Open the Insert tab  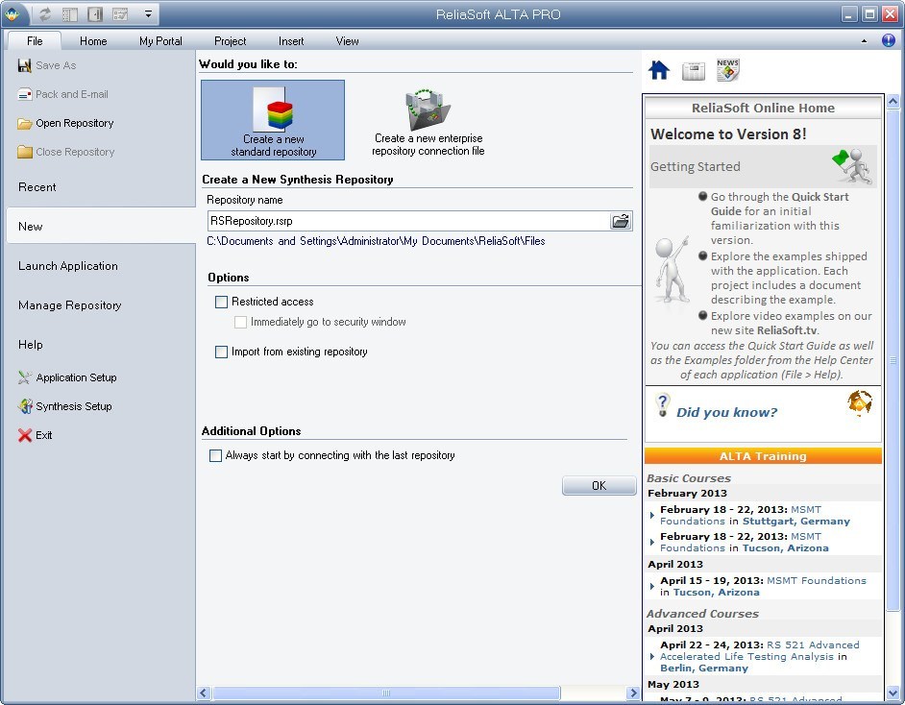click(x=291, y=41)
